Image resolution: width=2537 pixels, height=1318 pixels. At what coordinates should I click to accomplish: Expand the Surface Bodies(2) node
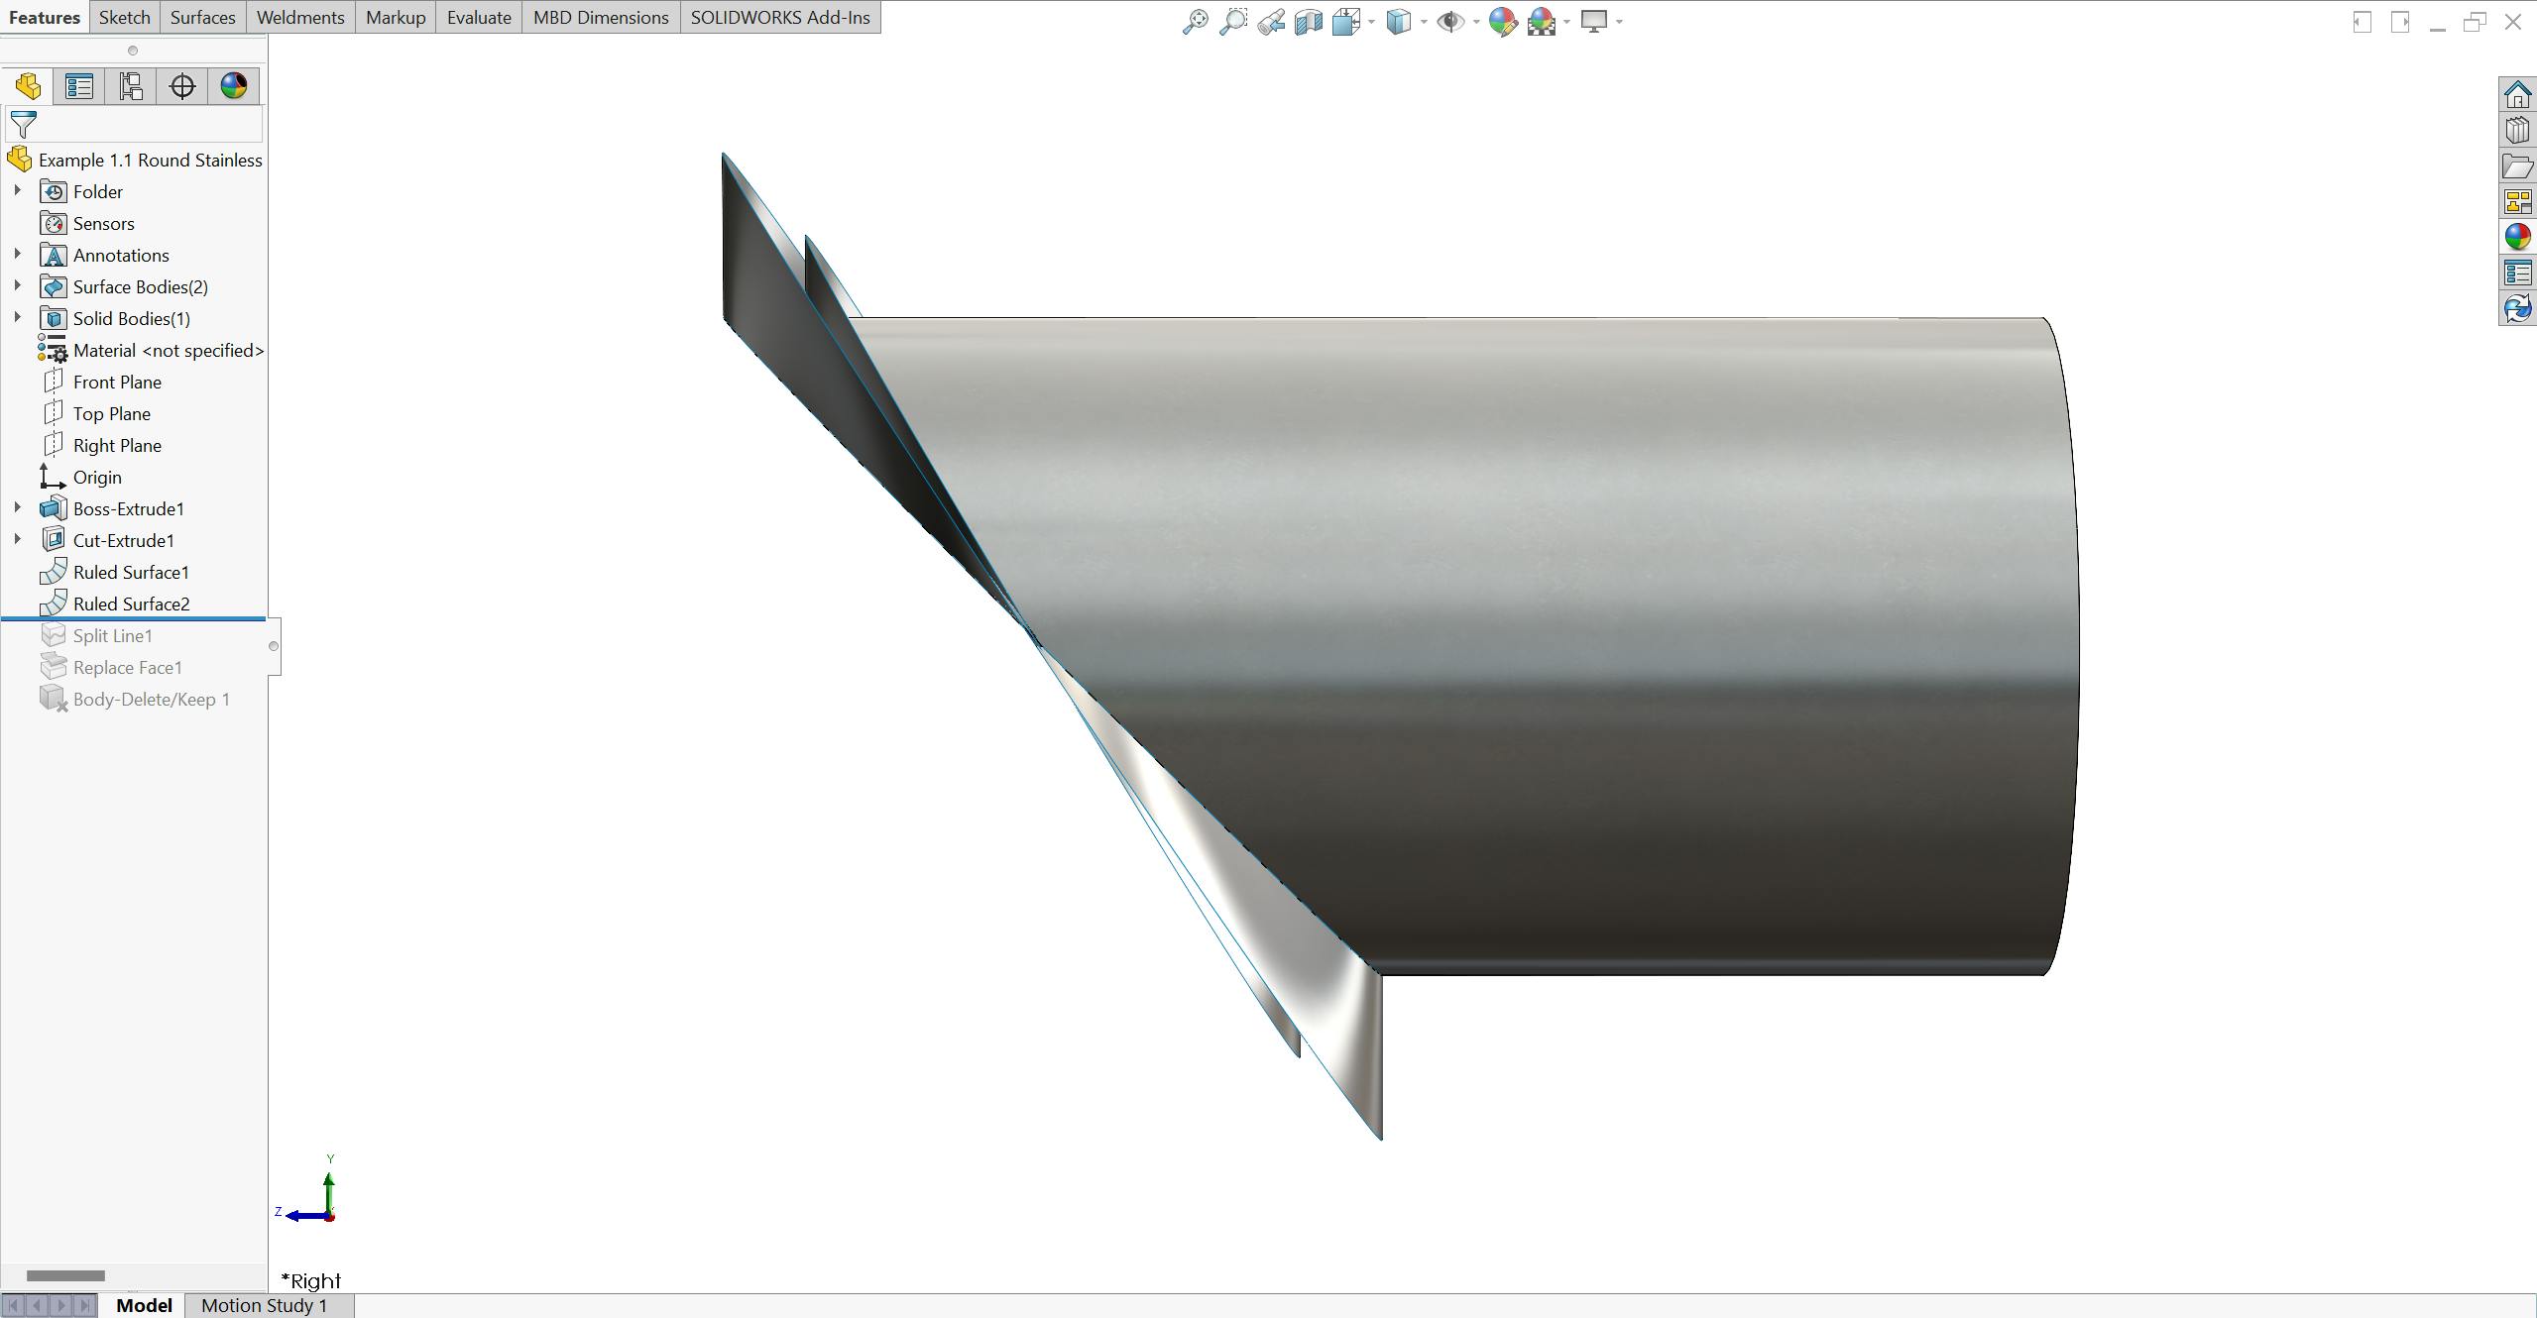(x=17, y=286)
